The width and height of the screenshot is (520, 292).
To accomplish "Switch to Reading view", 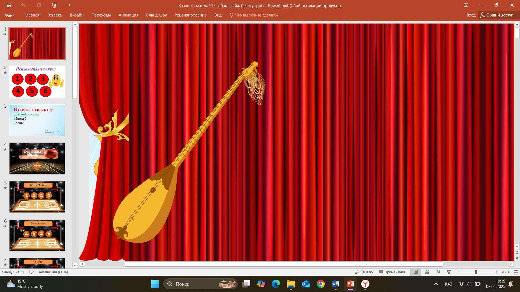I will pos(438,272).
